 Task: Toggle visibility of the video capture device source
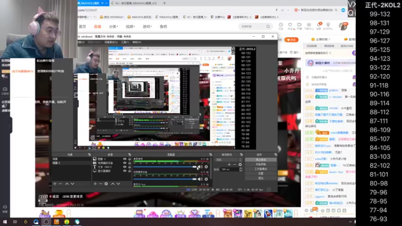click(x=125, y=163)
